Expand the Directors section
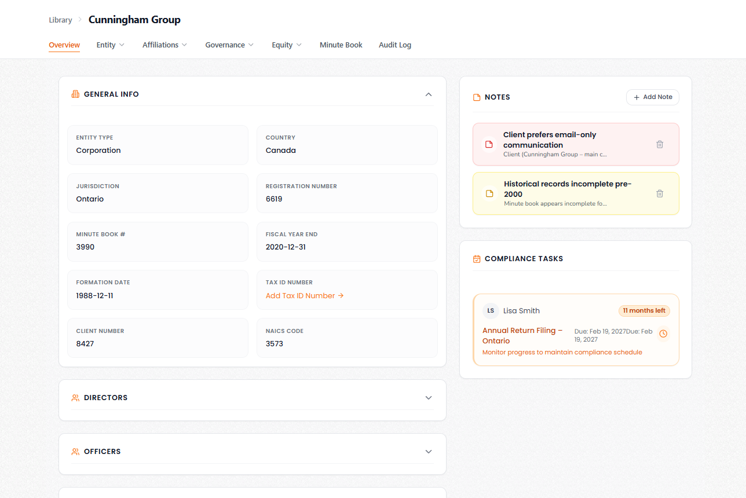746x498 pixels. click(429, 397)
